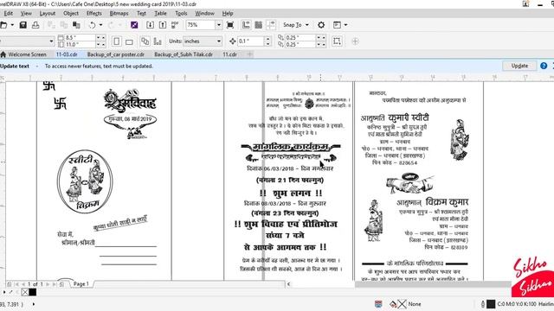
Task: Click the All pages layout icon
Action: tap(145, 41)
